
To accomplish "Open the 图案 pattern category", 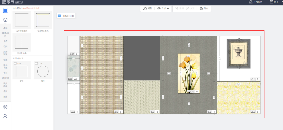I will (6, 97).
